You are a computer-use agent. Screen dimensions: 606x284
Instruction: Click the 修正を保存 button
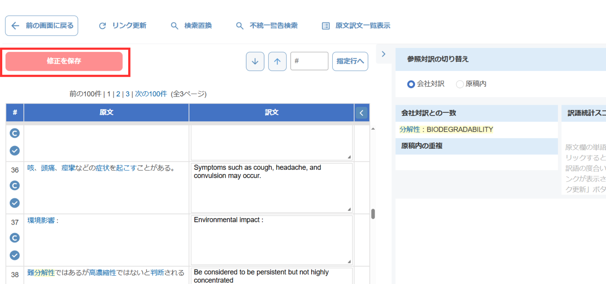(x=64, y=61)
